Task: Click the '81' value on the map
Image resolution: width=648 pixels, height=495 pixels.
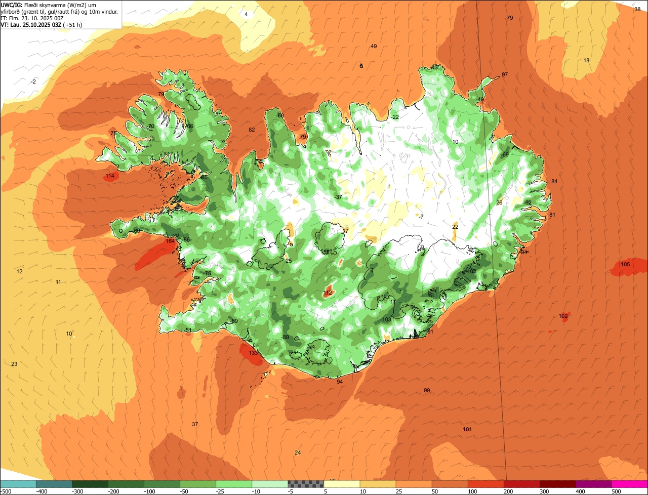Action: [552, 215]
